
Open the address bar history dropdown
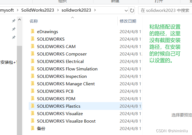coord(126,10)
